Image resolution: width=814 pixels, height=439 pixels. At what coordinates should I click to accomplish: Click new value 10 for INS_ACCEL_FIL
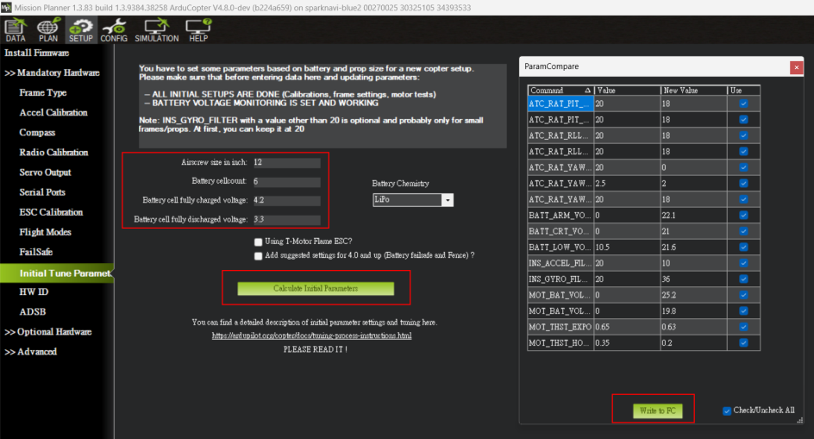click(693, 263)
